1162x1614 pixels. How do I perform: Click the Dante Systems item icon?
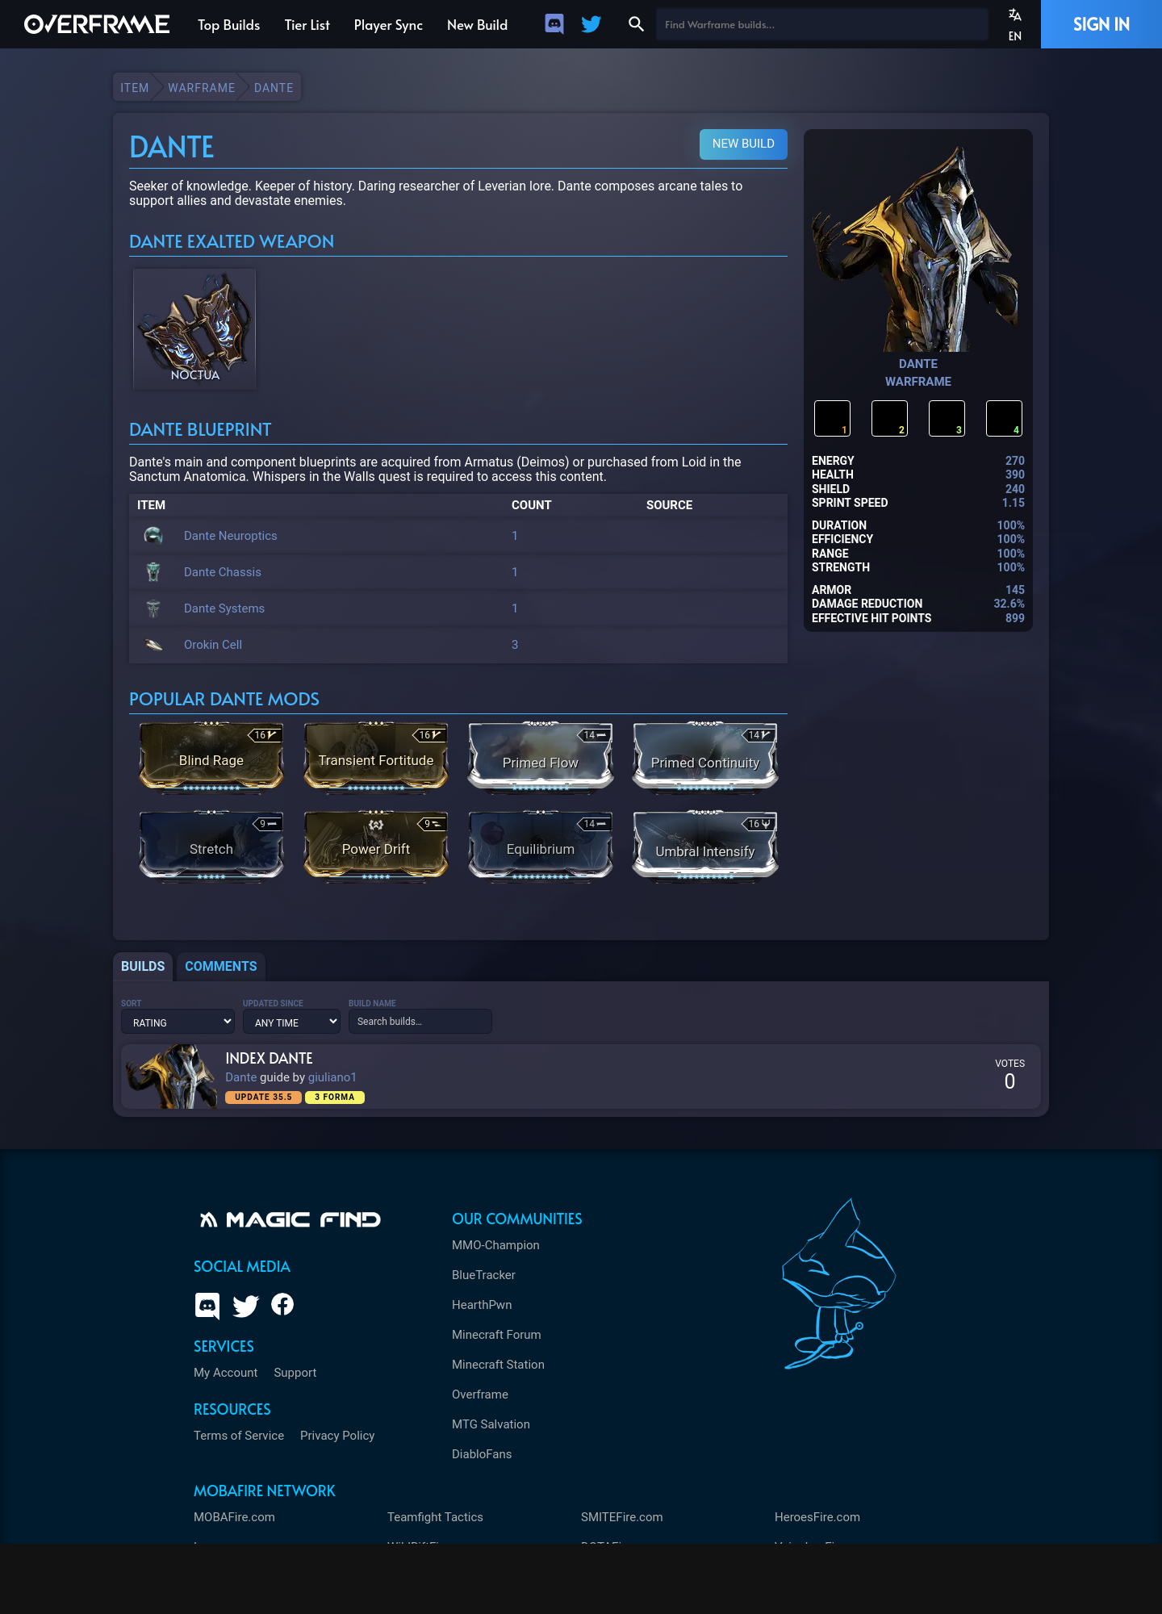tap(153, 608)
